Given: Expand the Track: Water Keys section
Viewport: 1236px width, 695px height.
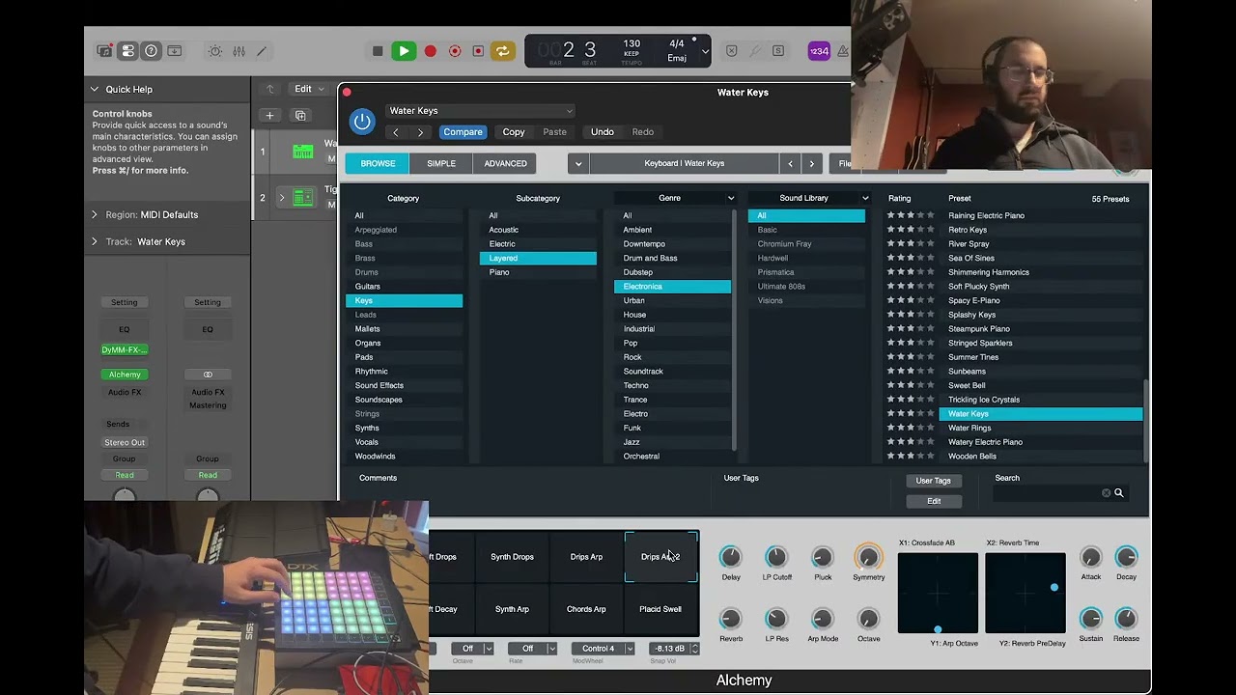Looking at the screenshot, I should pos(95,241).
